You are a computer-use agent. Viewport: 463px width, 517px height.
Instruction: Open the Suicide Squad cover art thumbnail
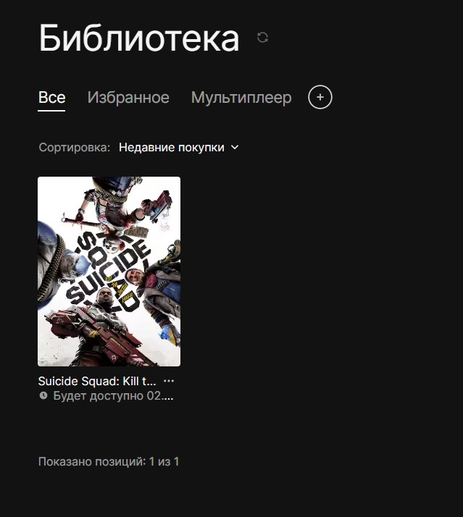pos(109,272)
